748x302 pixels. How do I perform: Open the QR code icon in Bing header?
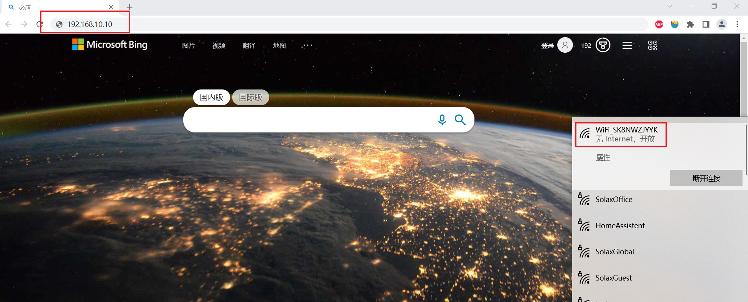[653, 45]
